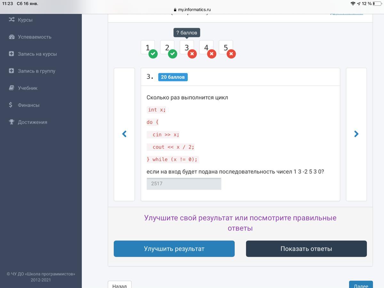
Task: Click the book icon next to Учебник
Action: point(12,88)
